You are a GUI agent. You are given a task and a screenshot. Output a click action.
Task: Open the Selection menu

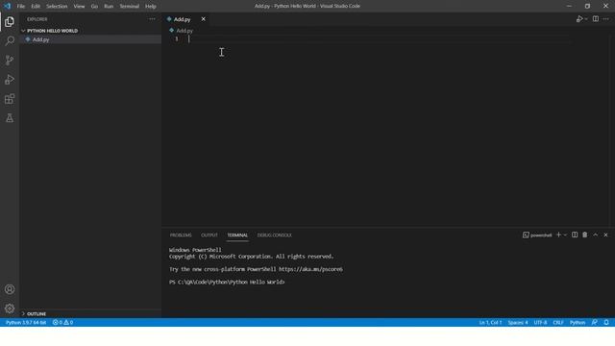(x=57, y=7)
